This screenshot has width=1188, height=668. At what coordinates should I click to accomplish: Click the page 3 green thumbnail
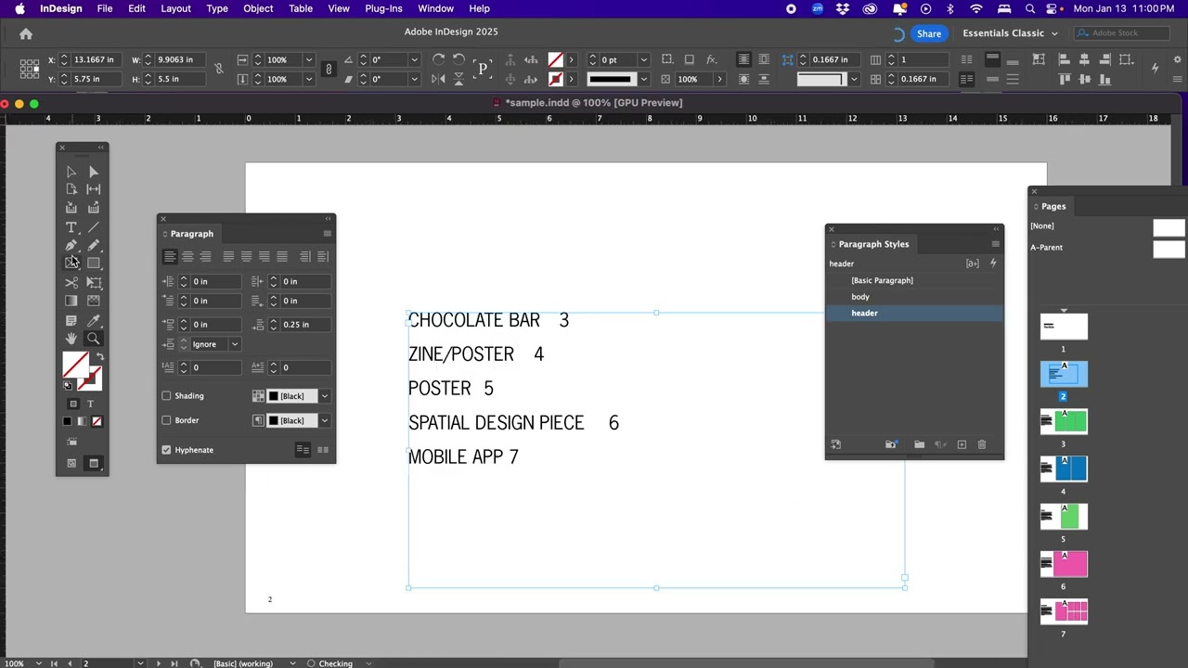tap(1064, 422)
